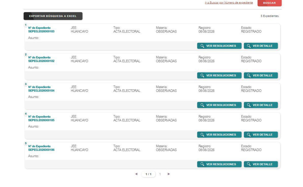Image resolution: width=303 pixels, height=187 pixels.
Task: Click the 1/1 page indicator
Action: [148, 174]
